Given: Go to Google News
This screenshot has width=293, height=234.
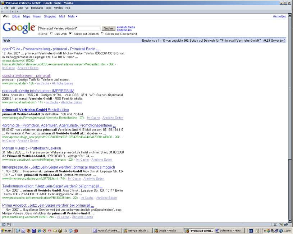Looking at the screenshot, I should [37, 17].
